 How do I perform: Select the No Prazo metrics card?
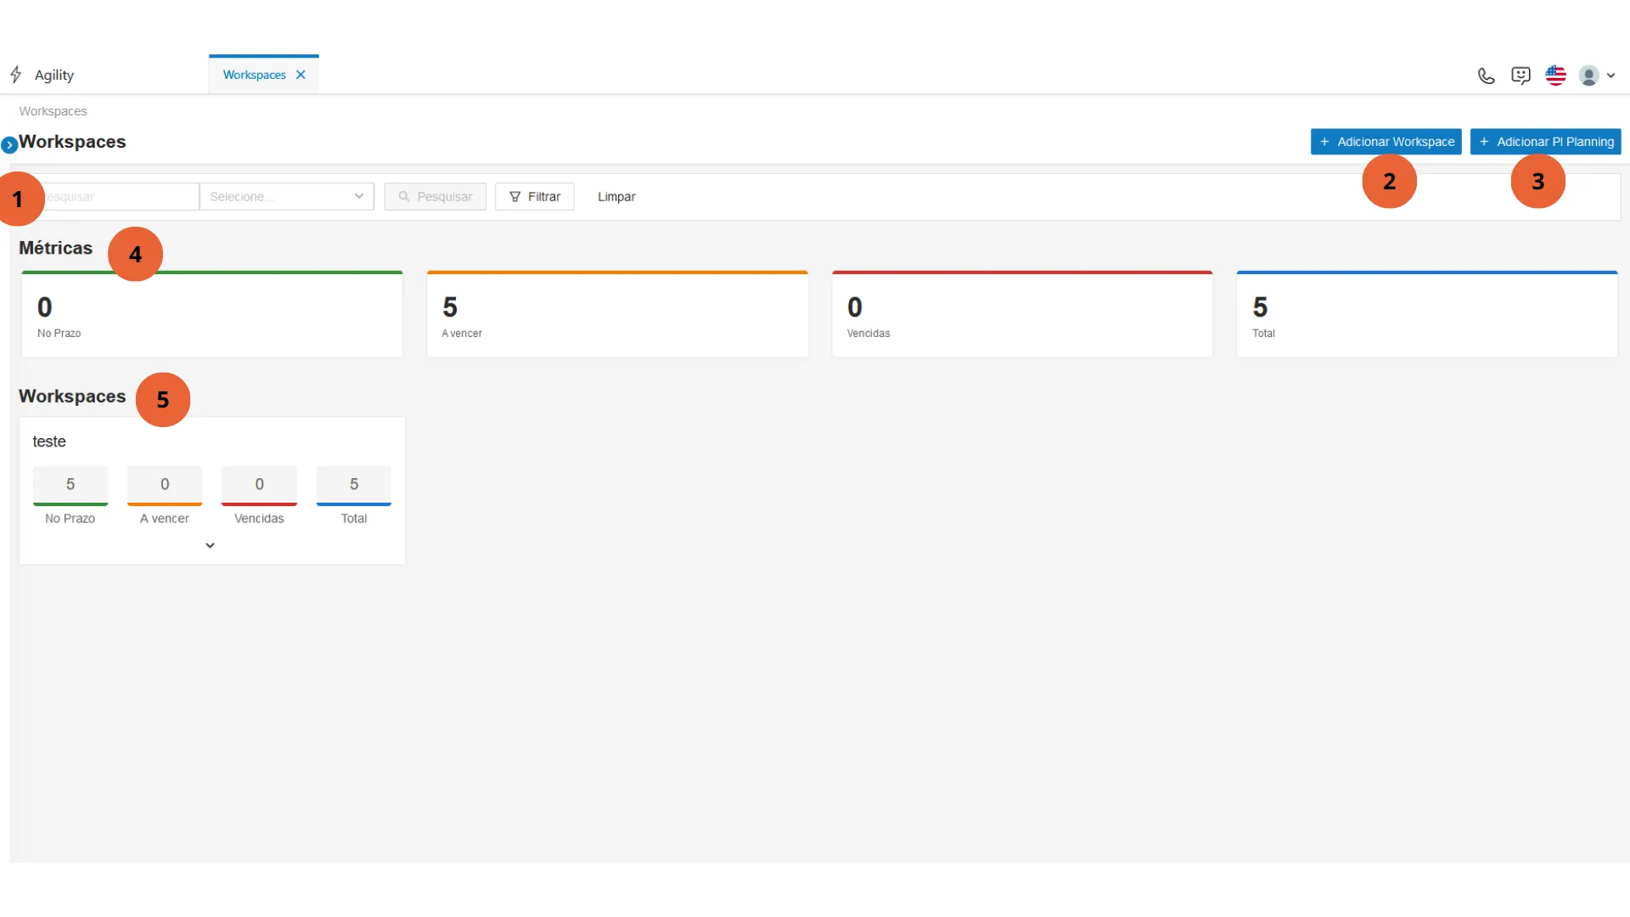(212, 314)
